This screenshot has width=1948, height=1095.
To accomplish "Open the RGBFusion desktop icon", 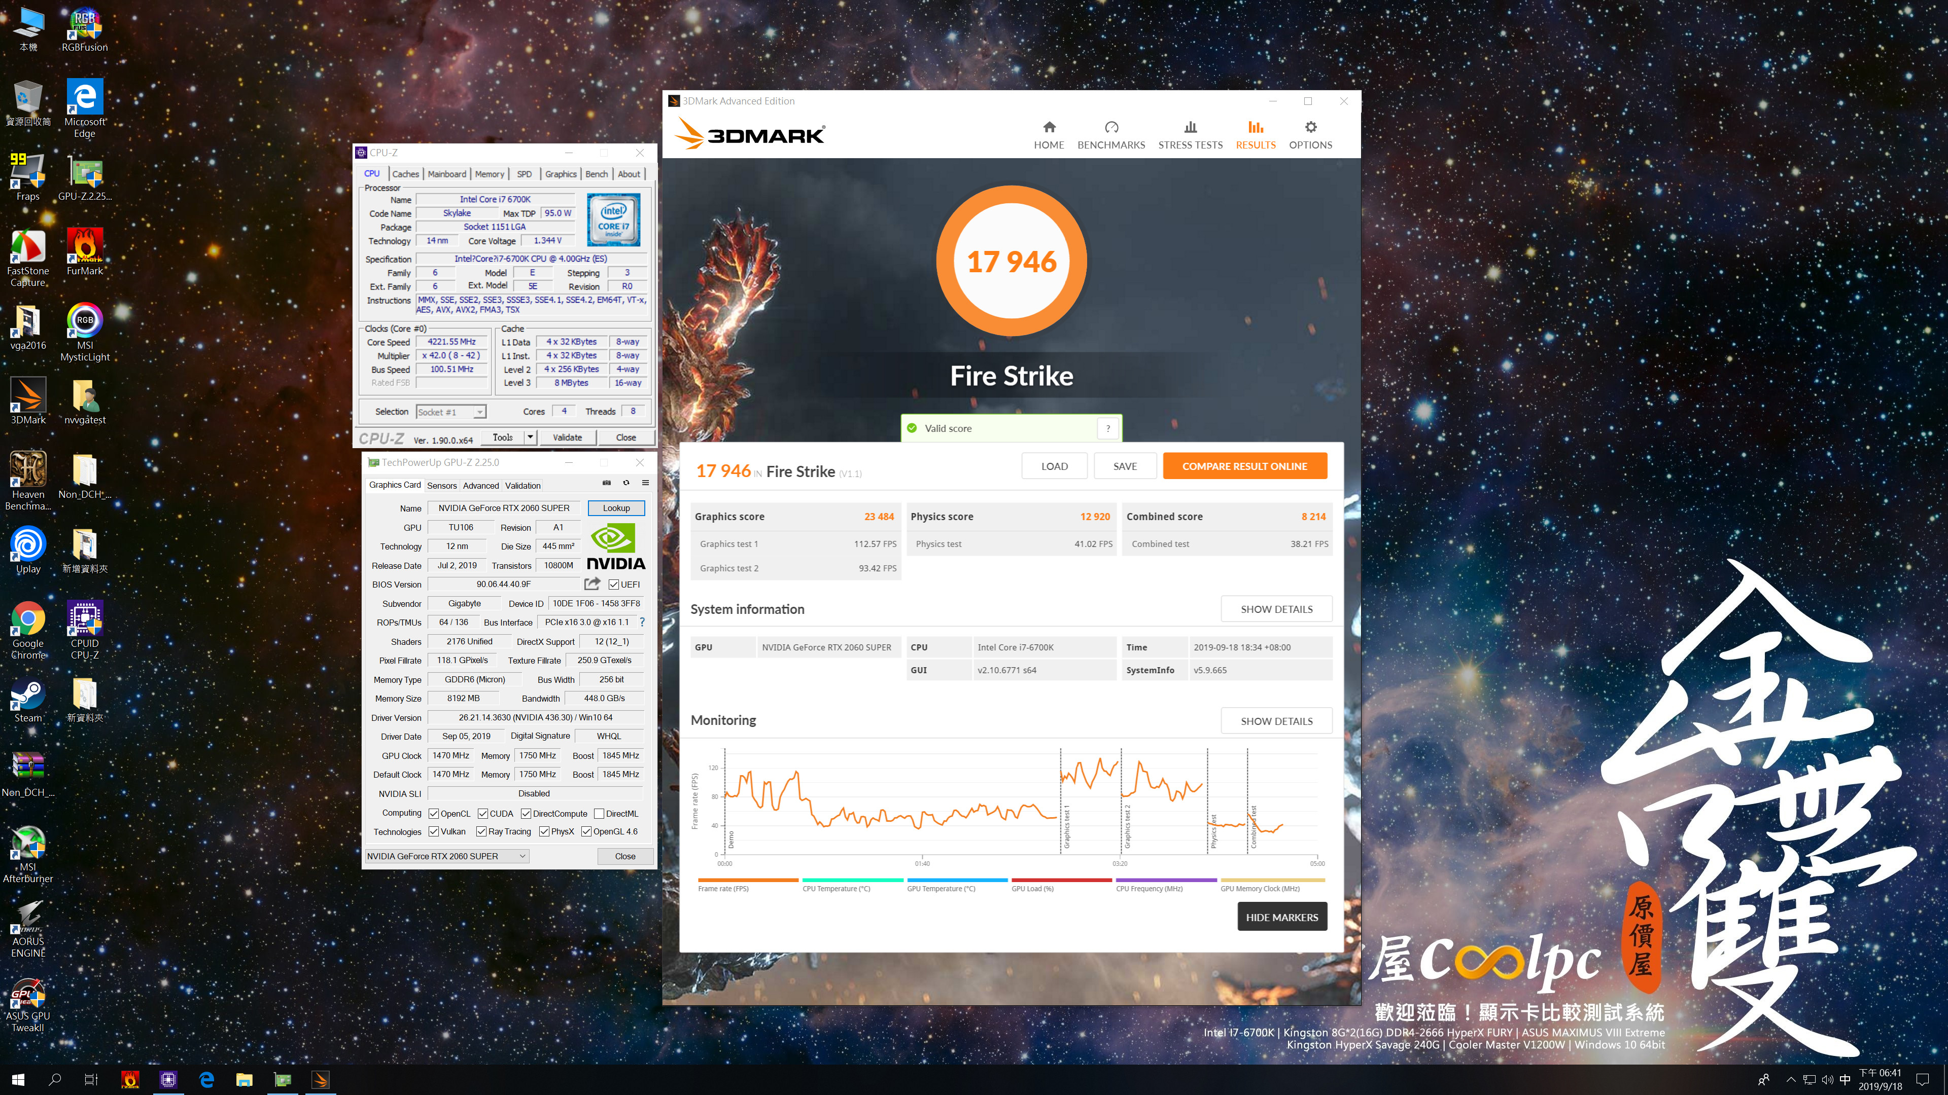I will point(85,30).
